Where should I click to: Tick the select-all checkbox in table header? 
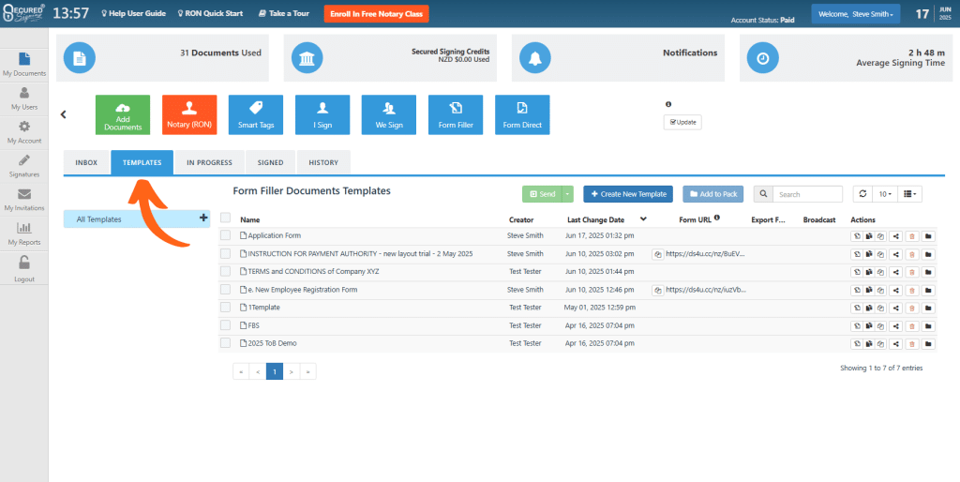point(225,218)
